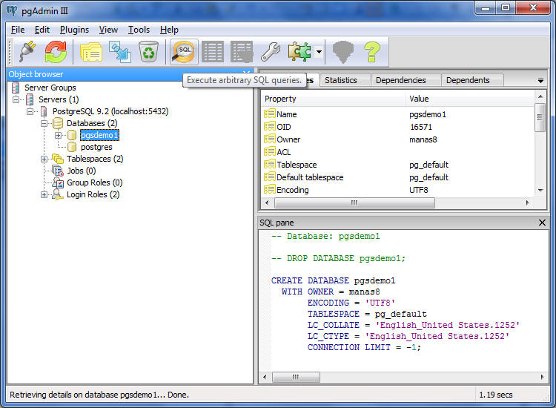Viewport: 556px width, 408px height.
Task: Click the Server Groups icon
Action: (16, 88)
